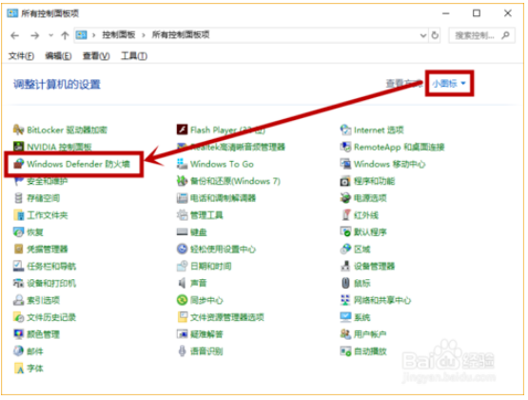Refresh the control panel view
This screenshot has height=400, width=528.
[435, 35]
